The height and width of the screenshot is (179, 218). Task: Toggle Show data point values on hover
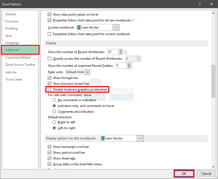(50, 14)
